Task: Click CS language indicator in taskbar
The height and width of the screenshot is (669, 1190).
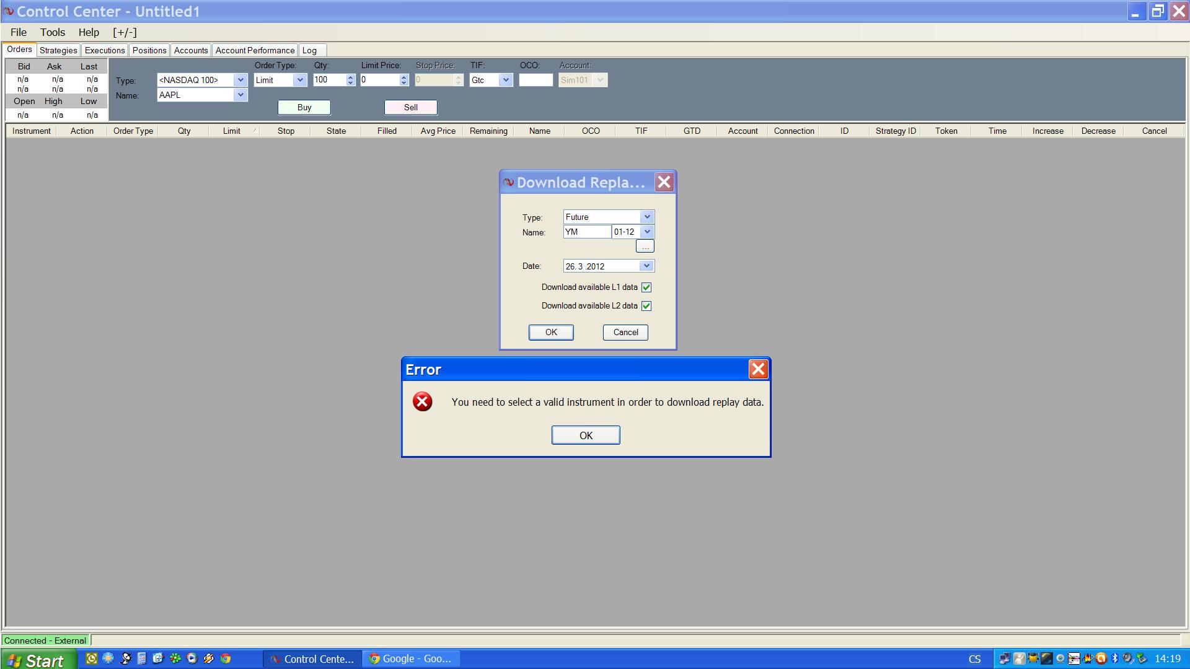Action: 974,659
